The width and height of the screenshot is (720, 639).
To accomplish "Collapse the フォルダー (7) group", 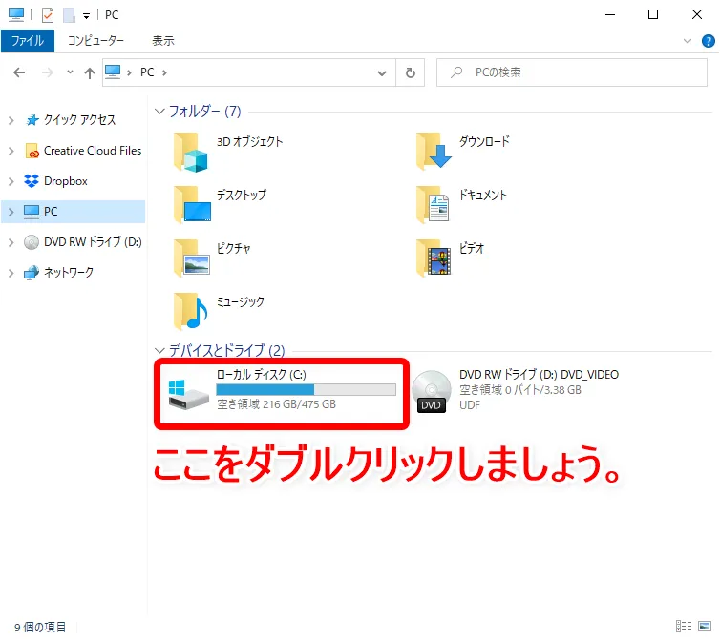I will (x=159, y=111).
